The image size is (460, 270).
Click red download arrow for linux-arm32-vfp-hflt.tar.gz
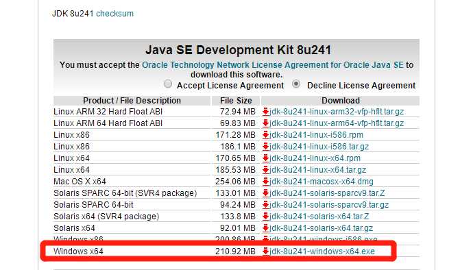click(x=265, y=112)
